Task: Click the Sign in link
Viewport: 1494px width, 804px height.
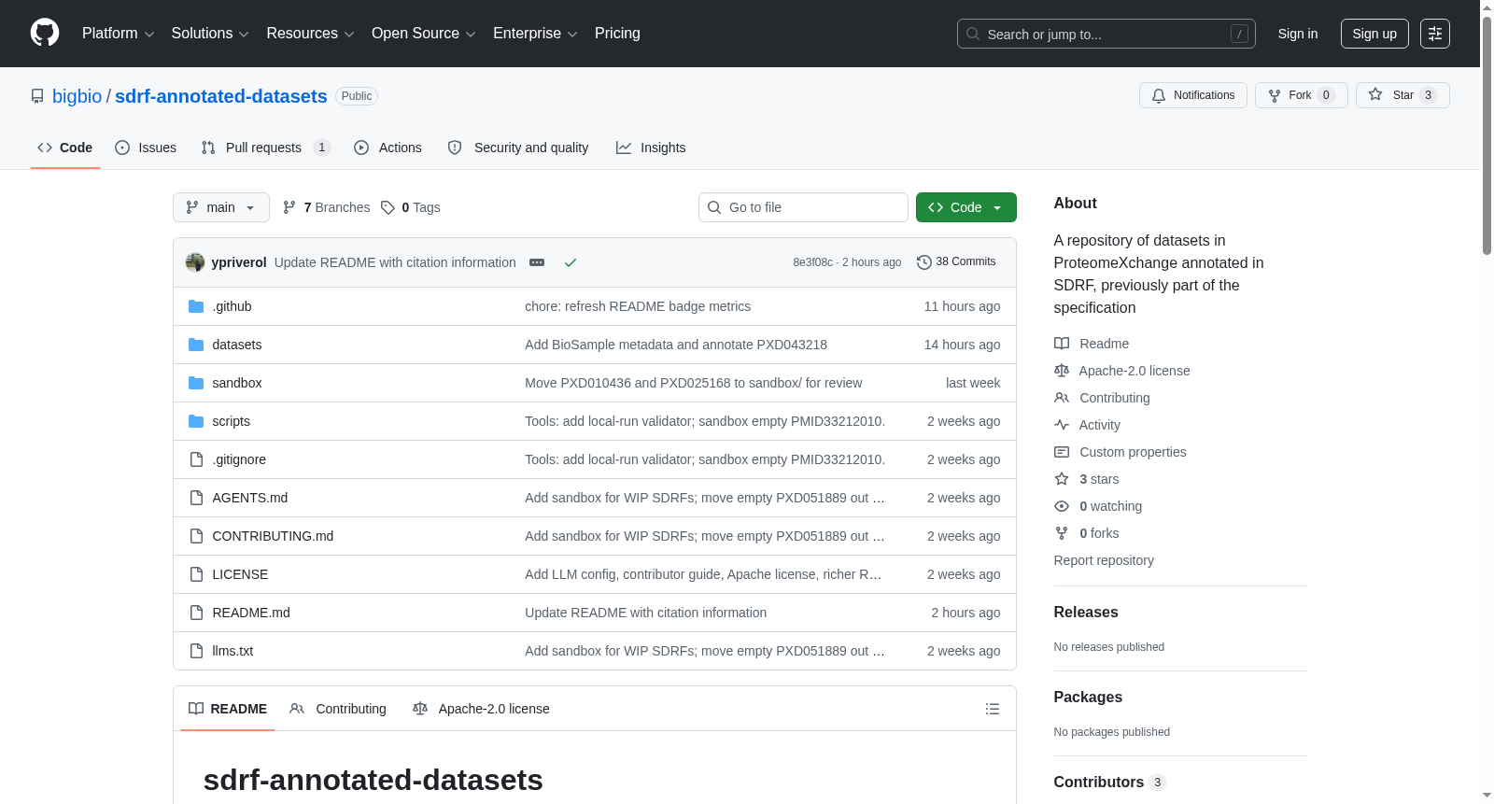Action: click(x=1298, y=34)
